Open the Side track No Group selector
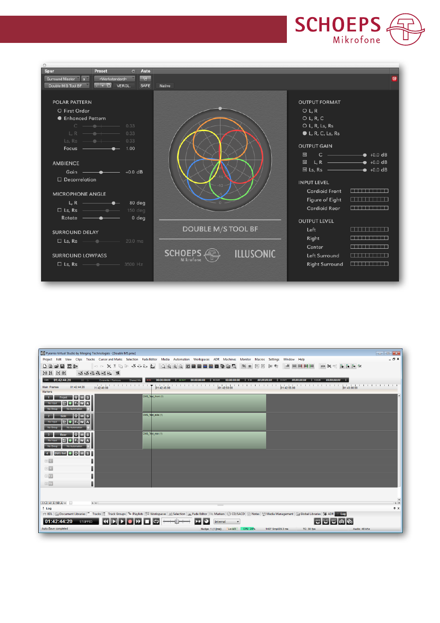The width and height of the screenshot is (440, 623). (x=53, y=427)
